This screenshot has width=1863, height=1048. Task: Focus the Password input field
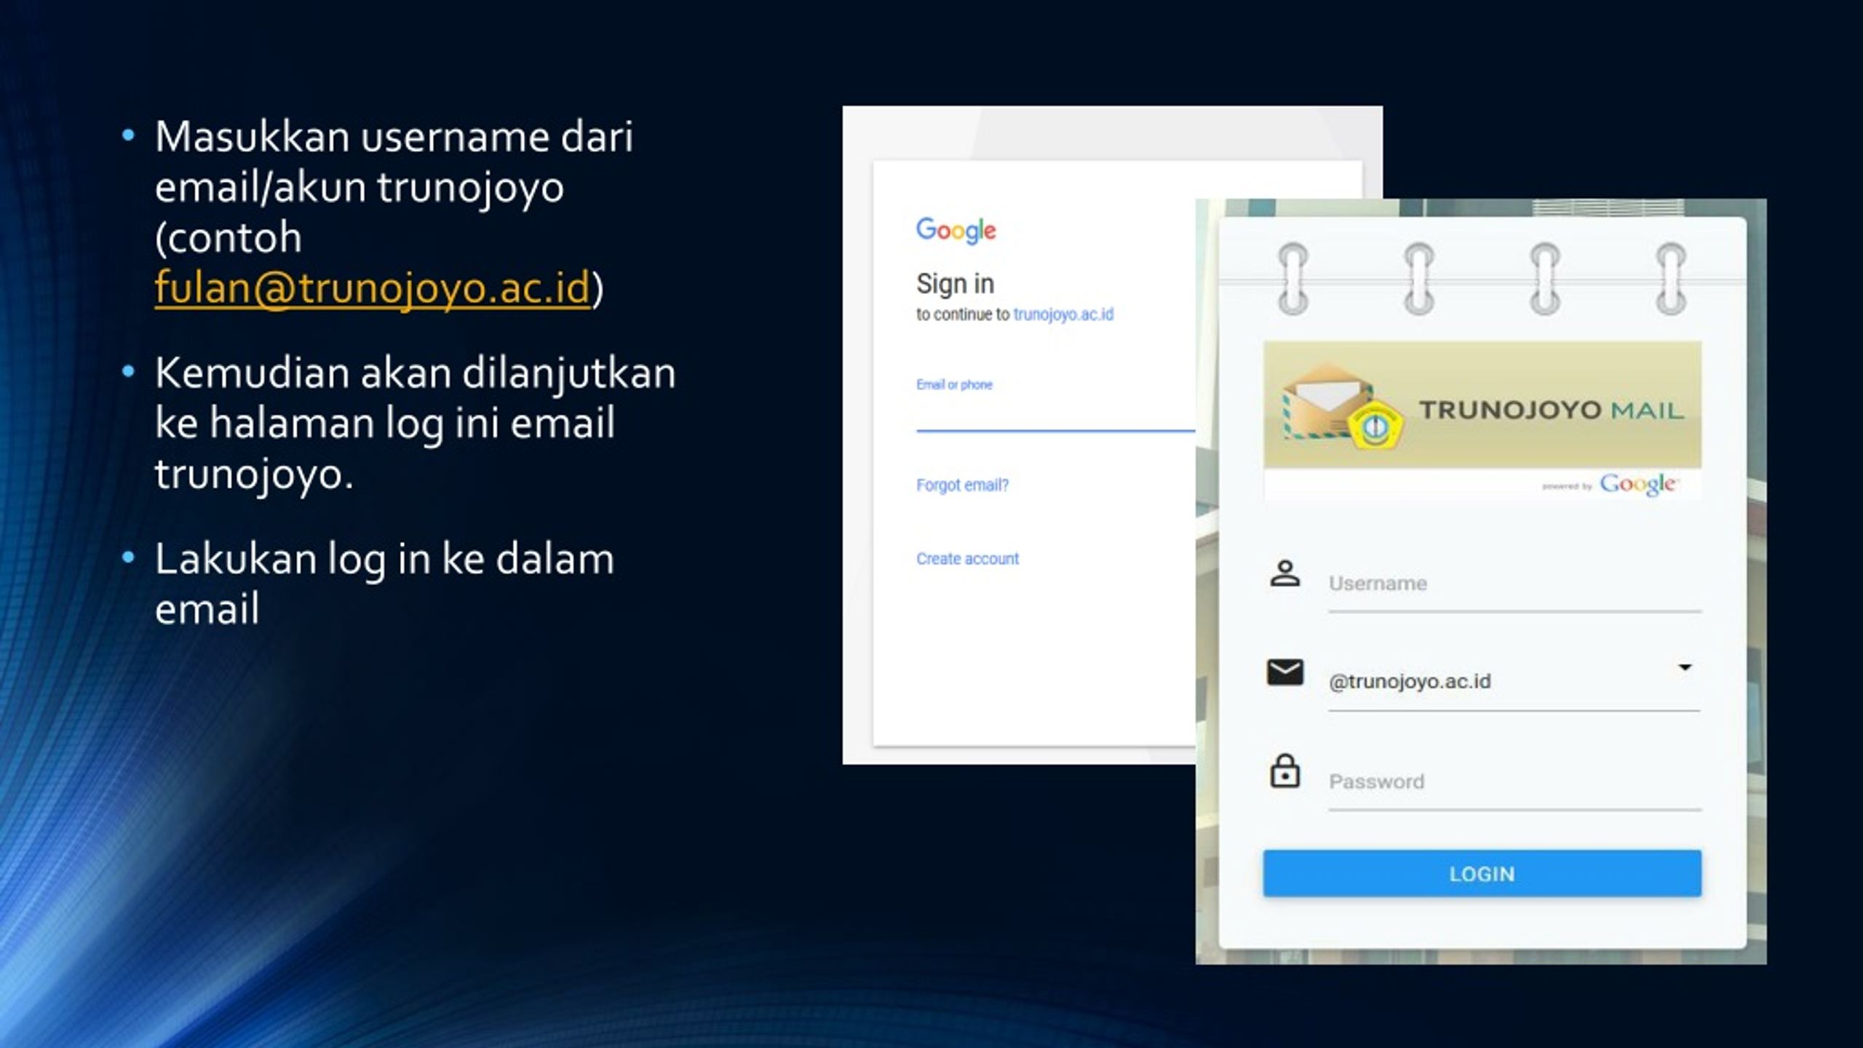1514,782
